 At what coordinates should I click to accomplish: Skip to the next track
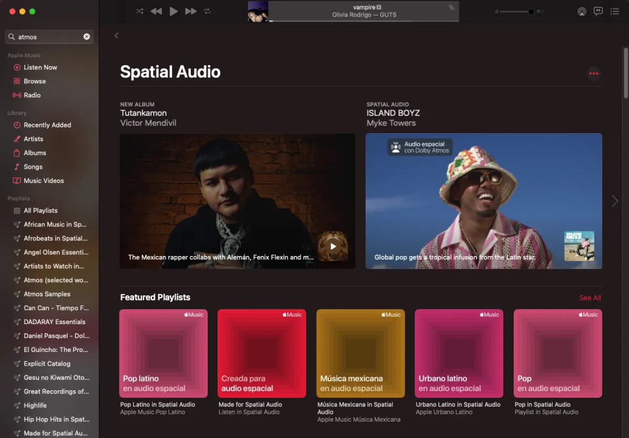[x=191, y=11]
